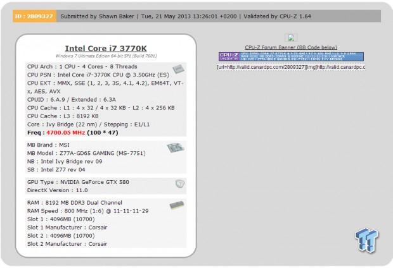Viewport: 393px width, 268px height.
Task: Click the 'Slot 2 : 4096MB (10700)' row
Action: pyautogui.click(x=61, y=236)
